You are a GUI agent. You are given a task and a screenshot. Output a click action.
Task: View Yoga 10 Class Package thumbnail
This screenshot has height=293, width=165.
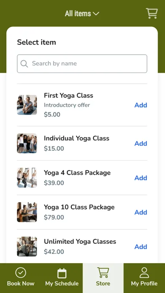pyautogui.click(x=27, y=212)
